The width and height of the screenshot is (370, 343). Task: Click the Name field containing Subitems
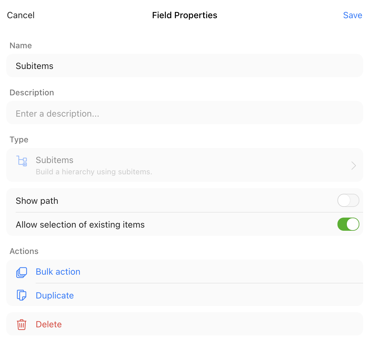coord(185,66)
